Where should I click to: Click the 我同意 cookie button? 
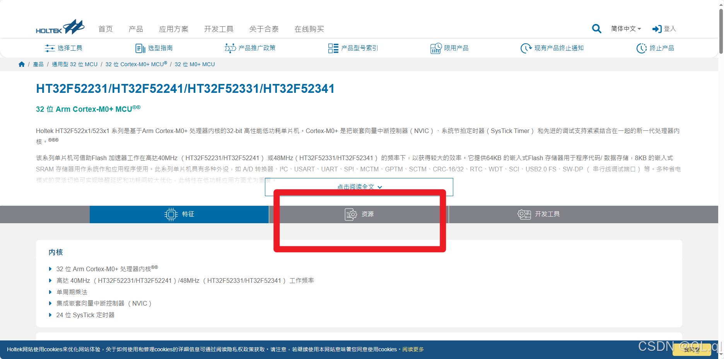(x=692, y=350)
